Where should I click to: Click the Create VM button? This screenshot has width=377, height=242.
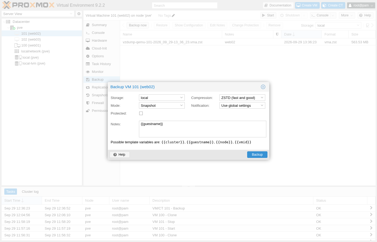[x=307, y=5]
